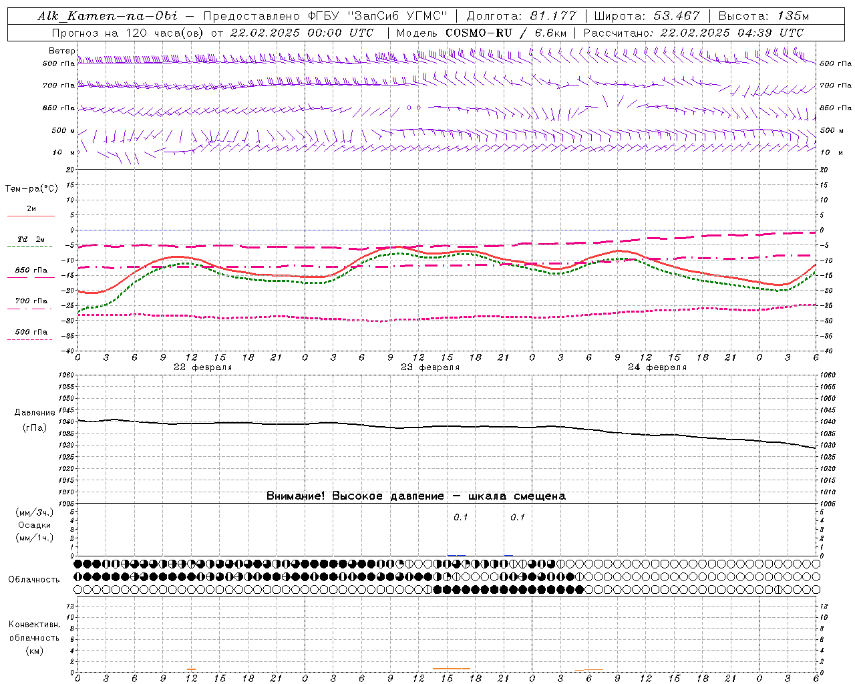Click the (мм/1ч.) precipitation unit label

[x=35, y=538]
